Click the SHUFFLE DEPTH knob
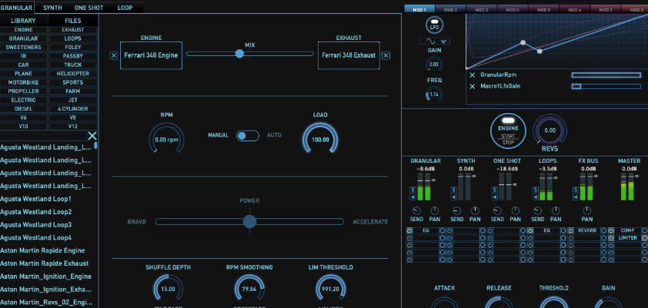The image size is (648, 308). (169, 289)
